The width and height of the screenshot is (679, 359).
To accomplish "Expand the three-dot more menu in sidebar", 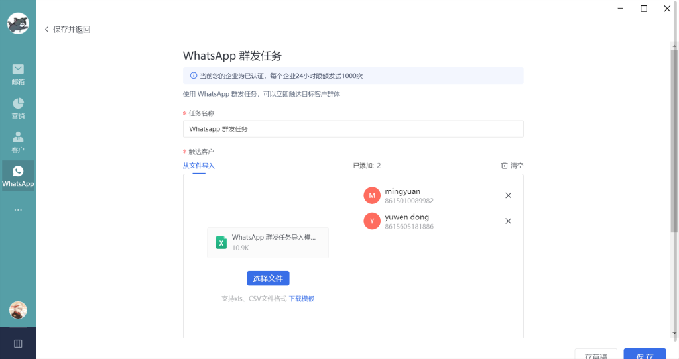I will (18, 209).
